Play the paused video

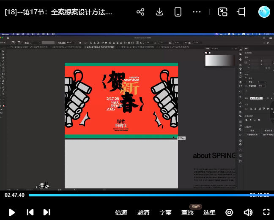click(x=12, y=212)
